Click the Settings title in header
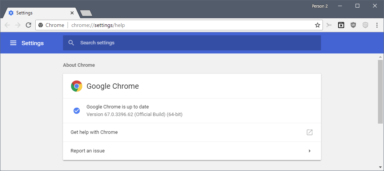 pyautogui.click(x=33, y=43)
